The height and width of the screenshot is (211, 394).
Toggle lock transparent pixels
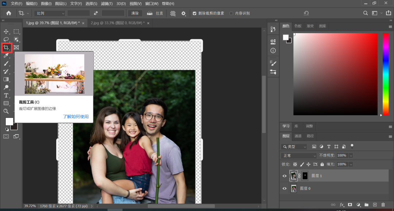(295, 164)
